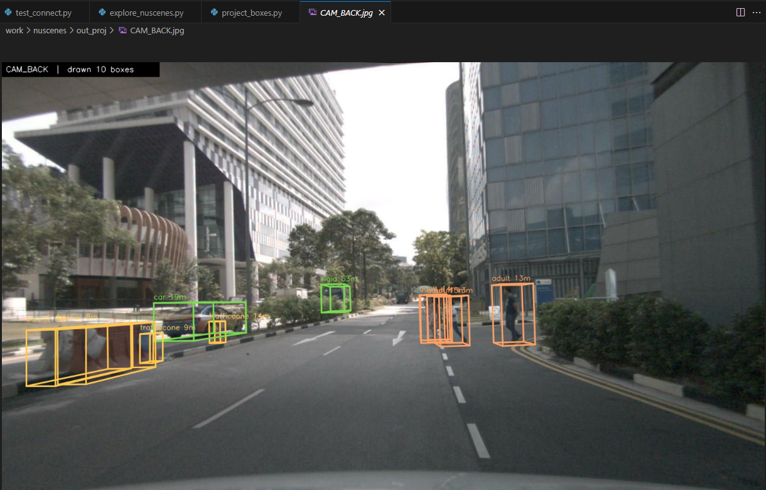This screenshot has width=766, height=490.
Task: Click the image file icon in the breadcrumb
Action: click(x=122, y=30)
